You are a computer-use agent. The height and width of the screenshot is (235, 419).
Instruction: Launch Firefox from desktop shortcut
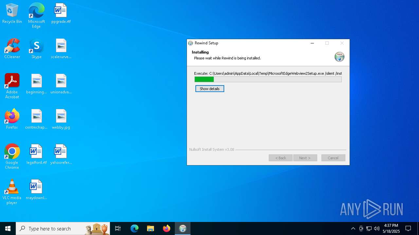12,119
